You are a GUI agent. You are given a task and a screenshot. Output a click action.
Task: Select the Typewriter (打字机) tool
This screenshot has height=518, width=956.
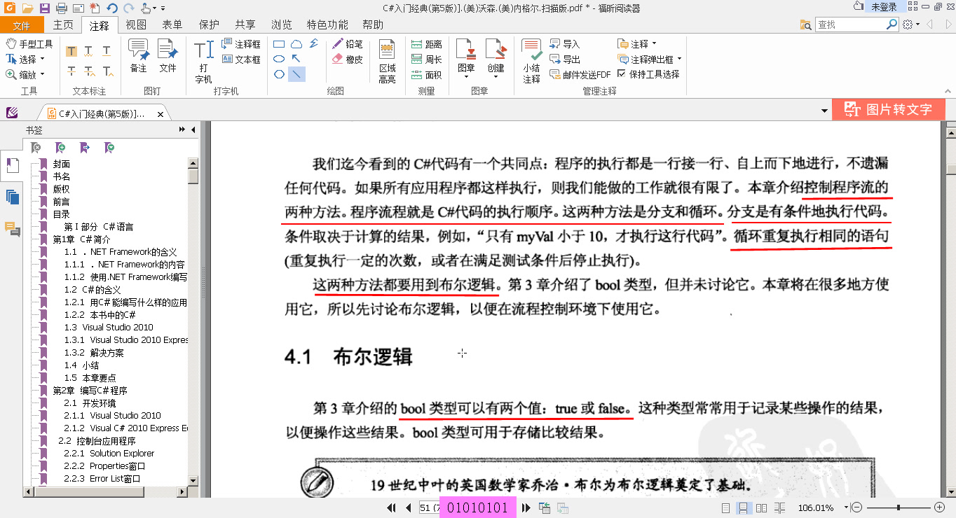(x=203, y=62)
